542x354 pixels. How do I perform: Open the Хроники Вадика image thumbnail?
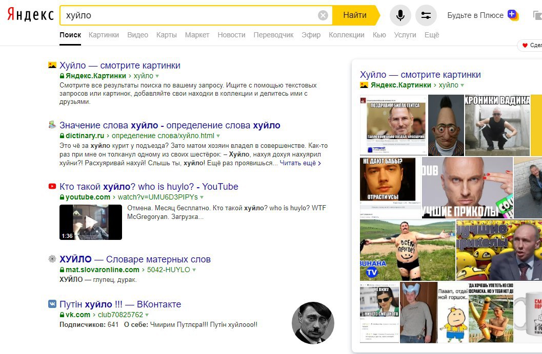497,125
